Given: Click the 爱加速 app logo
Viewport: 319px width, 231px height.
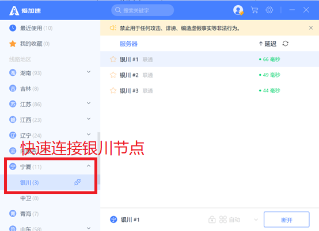Looking at the screenshot, I should tap(25, 10).
